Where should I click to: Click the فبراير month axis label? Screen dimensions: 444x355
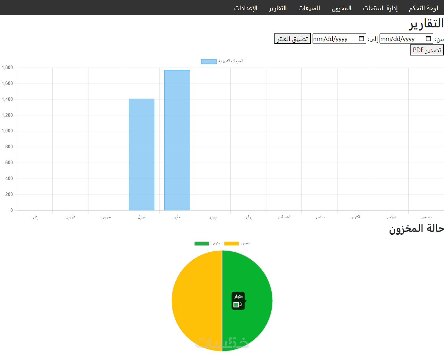[x=71, y=217]
